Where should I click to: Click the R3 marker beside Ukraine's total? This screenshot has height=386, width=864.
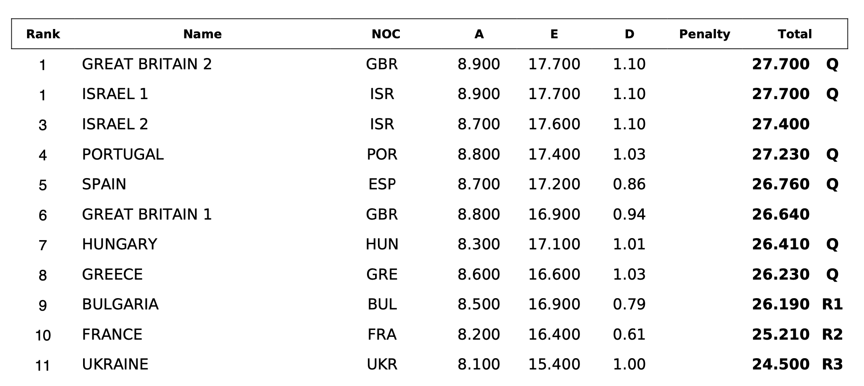pos(832,364)
